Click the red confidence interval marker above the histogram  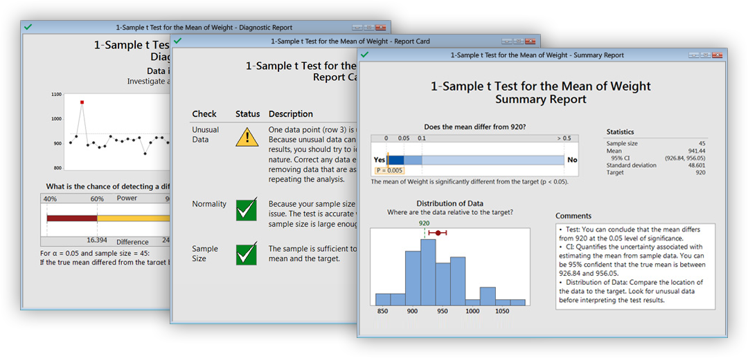(x=438, y=233)
